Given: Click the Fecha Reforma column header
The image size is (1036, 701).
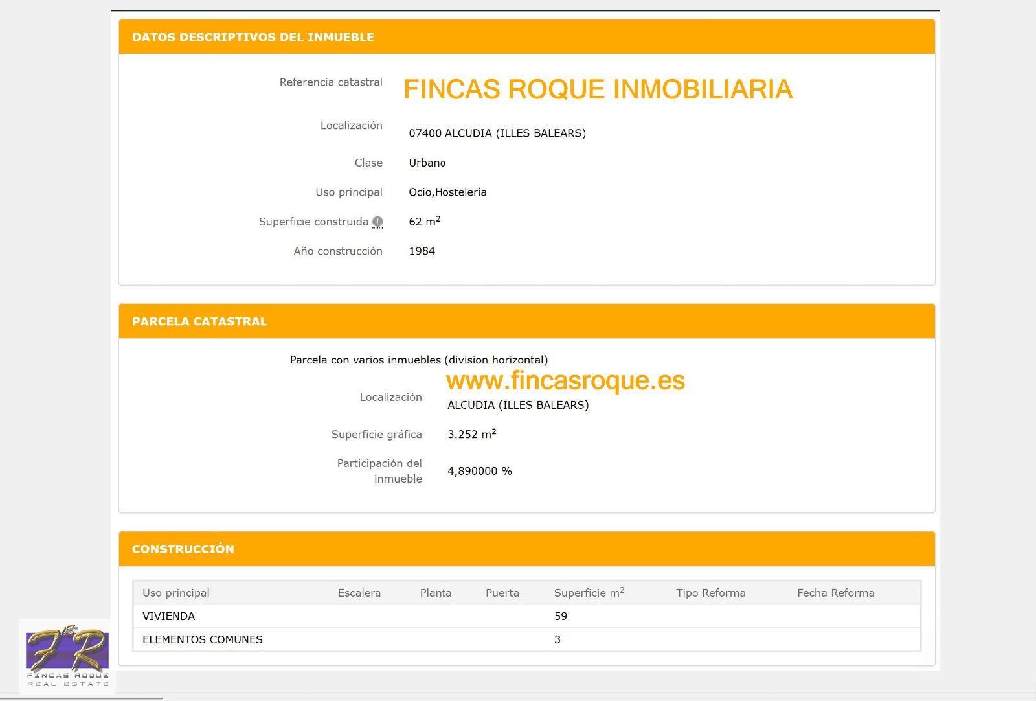Looking at the screenshot, I should [x=835, y=593].
